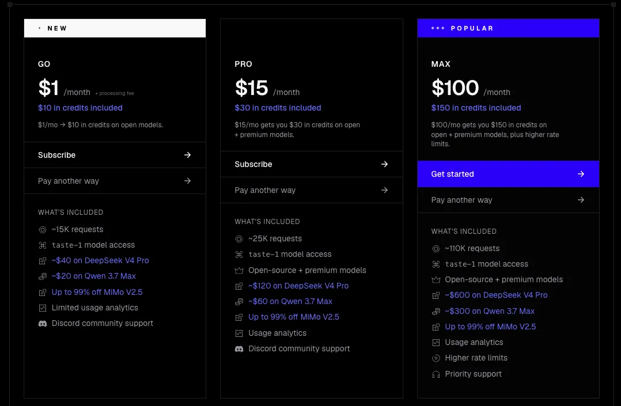Screen dimensions: 621x406
Task: Click the ~110K requests icon
Action: coord(436,249)
